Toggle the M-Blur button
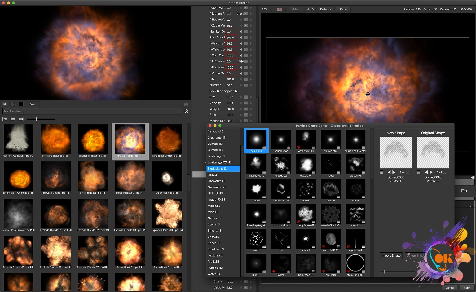Image resolution: width=476 pixels, height=292 pixels. point(296,9)
